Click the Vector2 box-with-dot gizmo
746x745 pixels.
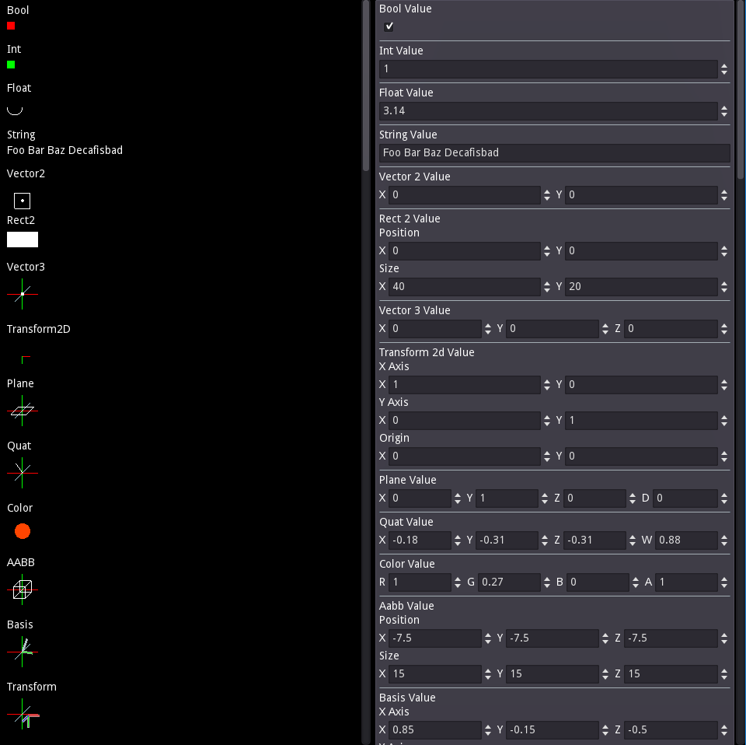point(23,201)
